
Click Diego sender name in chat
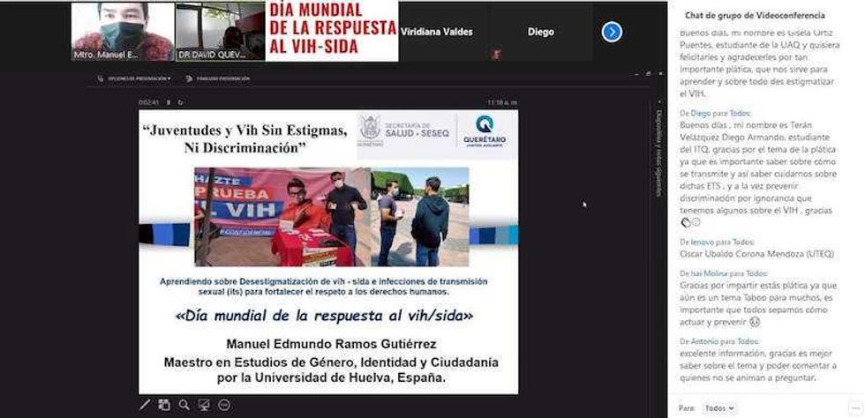700,113
